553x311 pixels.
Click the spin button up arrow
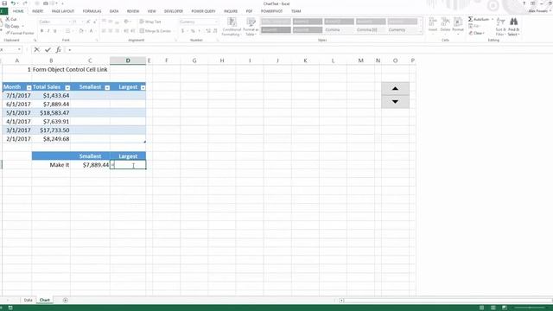point(395,88)
